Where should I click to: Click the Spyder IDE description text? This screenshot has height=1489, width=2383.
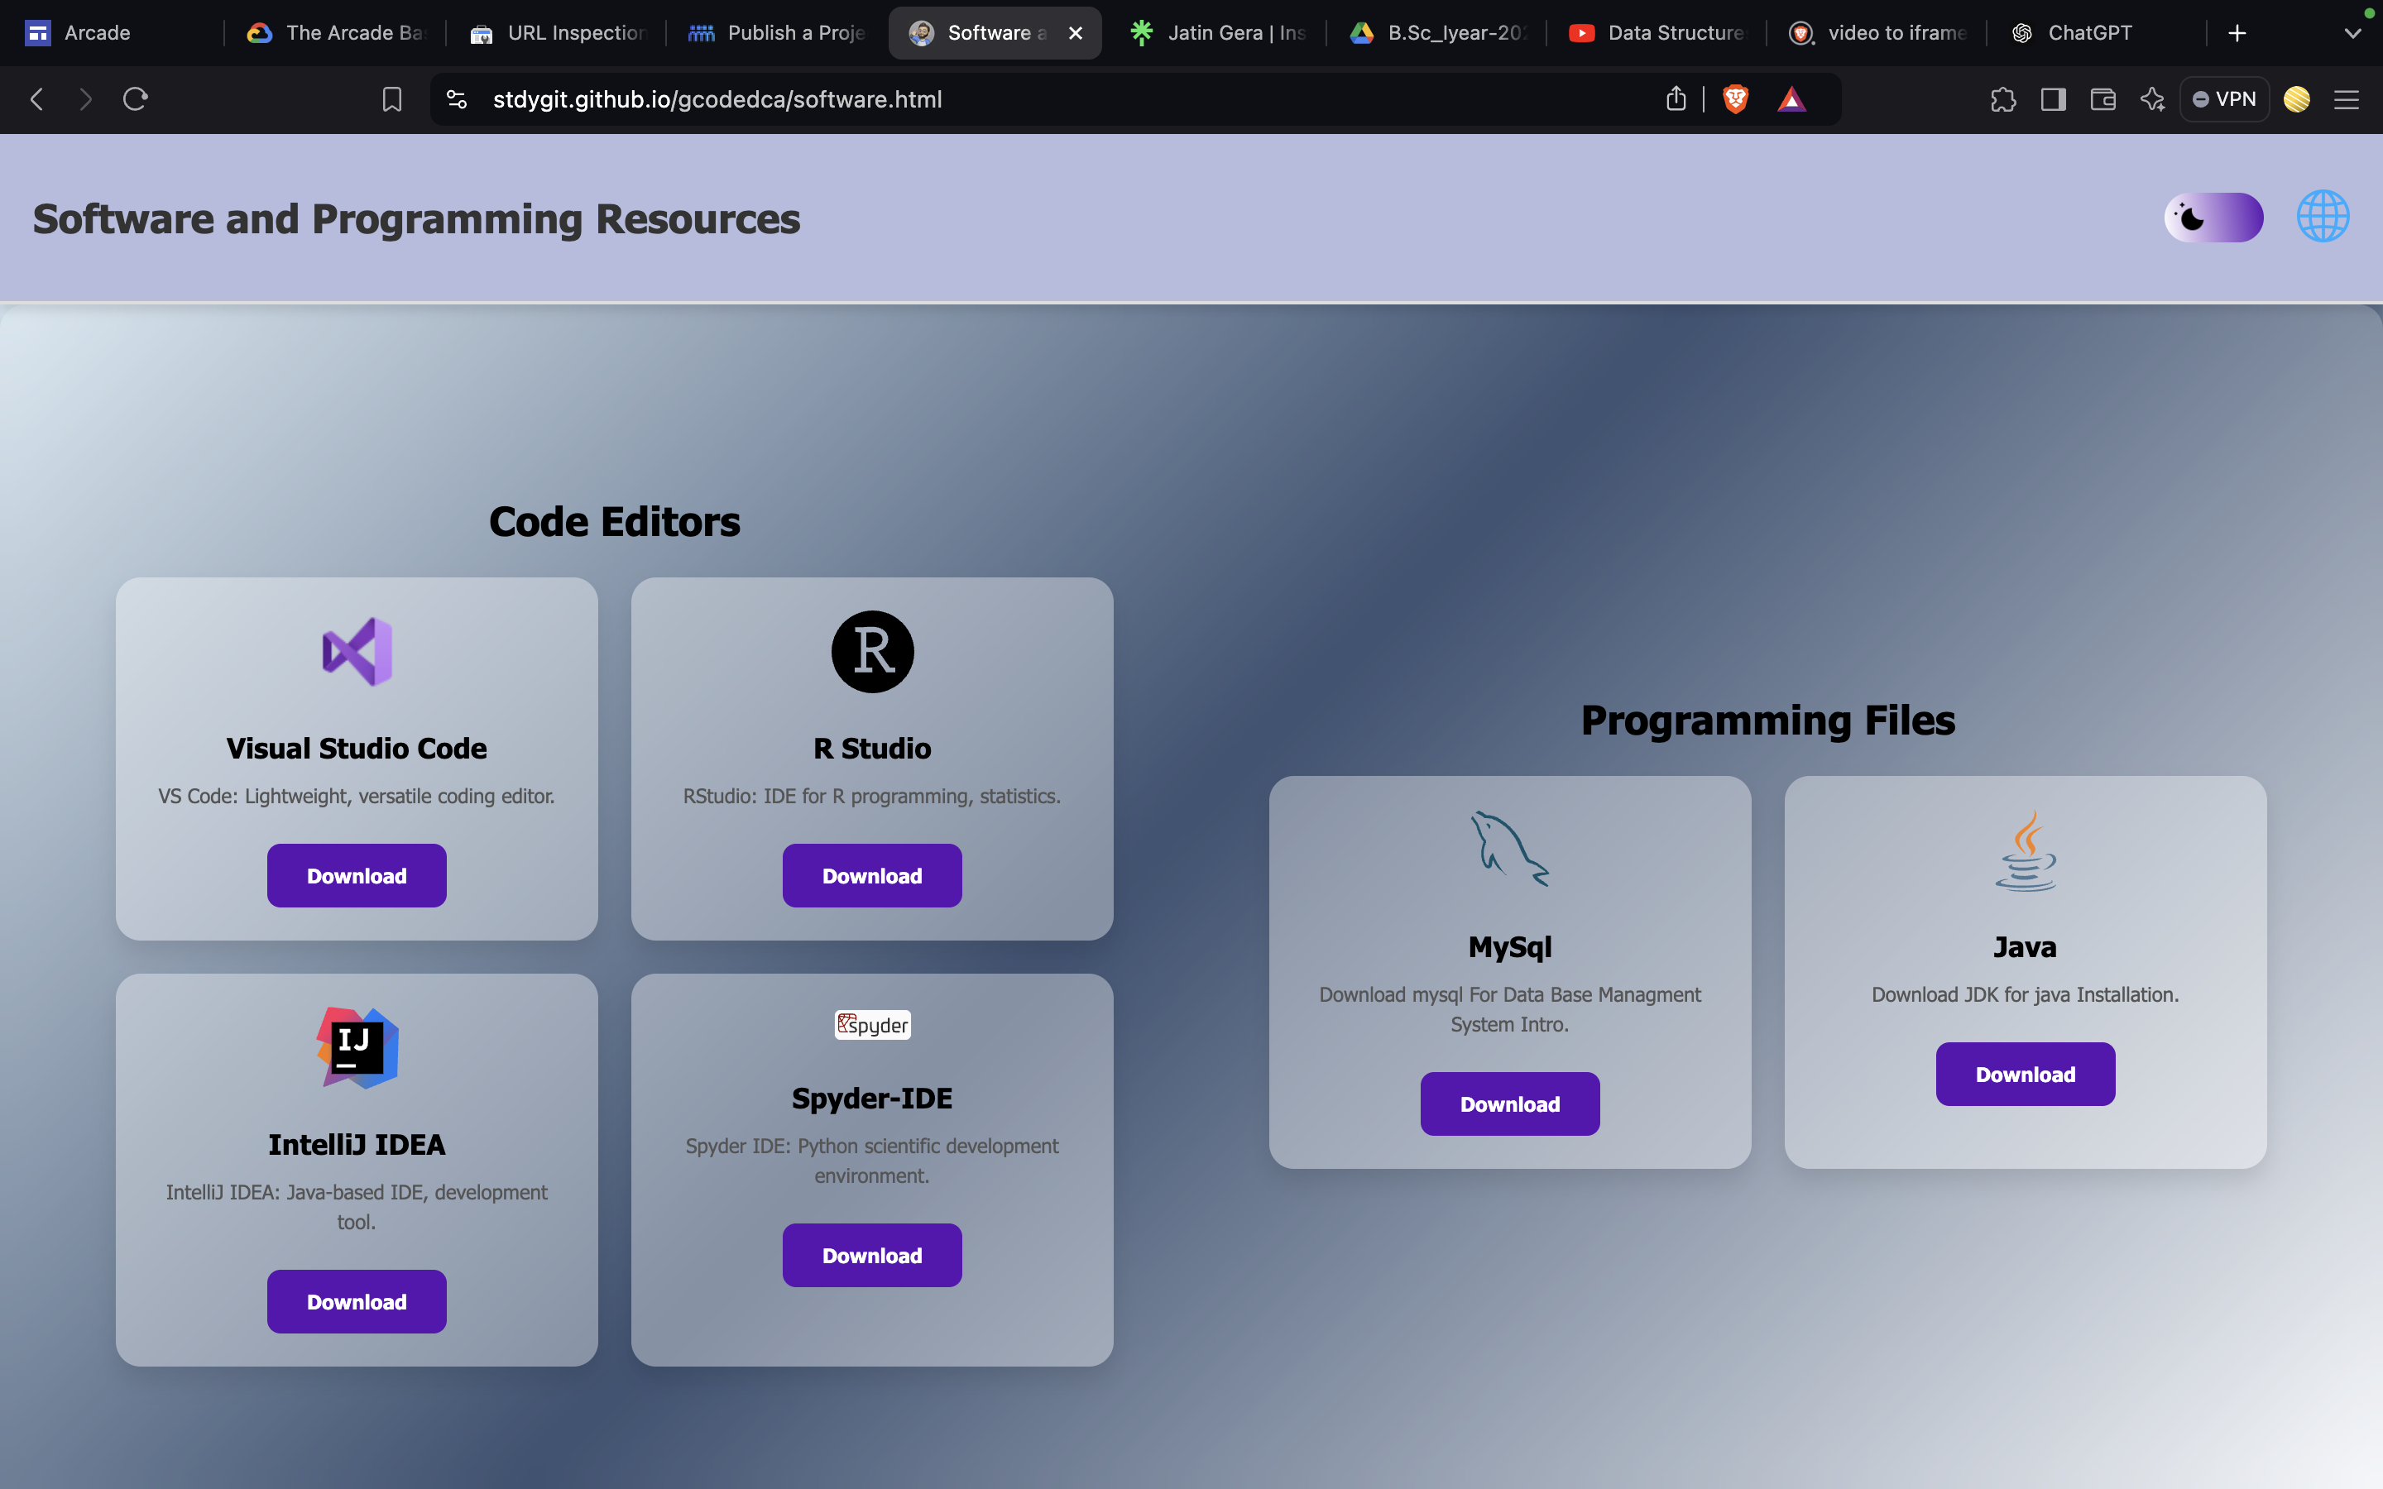coord(872,1160)
